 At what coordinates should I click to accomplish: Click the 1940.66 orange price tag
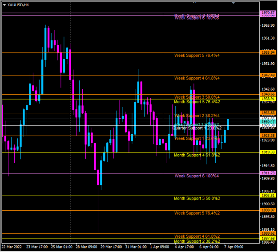click(x=268, y=94)
